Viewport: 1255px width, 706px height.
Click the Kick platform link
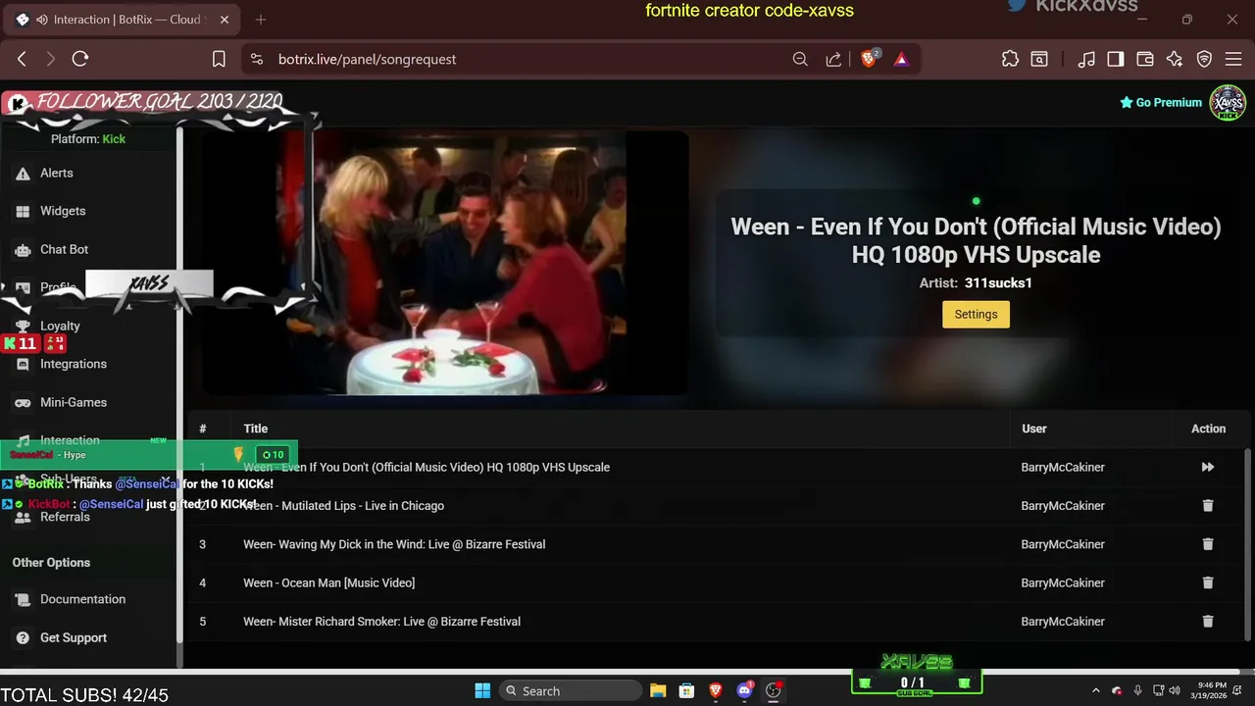coord(114,138)
